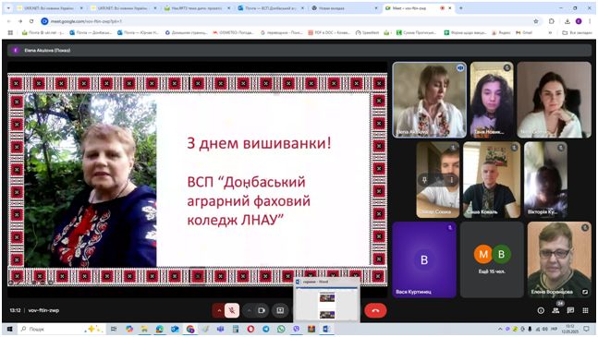Open a new browser tab with plus
598x337 pixels.
(x=460, y=7)
